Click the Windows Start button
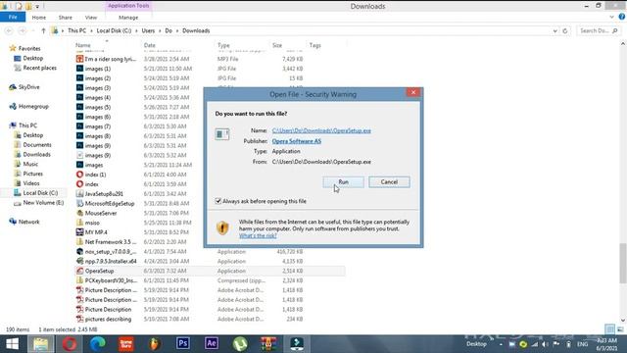Image resolution: width=627 pixels, height=353 pixels. [x=12, y=344]
